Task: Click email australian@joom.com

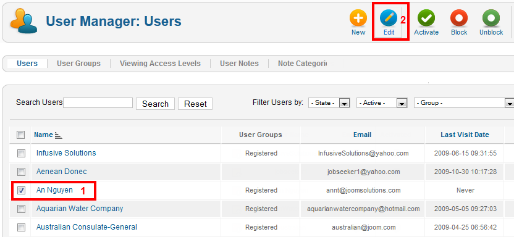Action: point(363,227)
